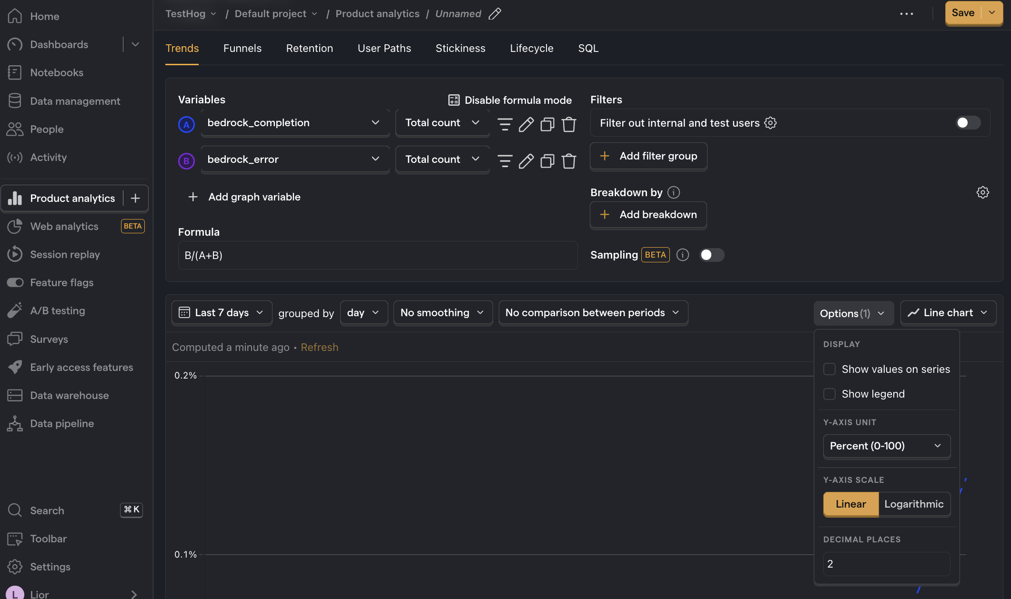
Task: Duplicate the bedrock_completion series
Action: point(547,124)
